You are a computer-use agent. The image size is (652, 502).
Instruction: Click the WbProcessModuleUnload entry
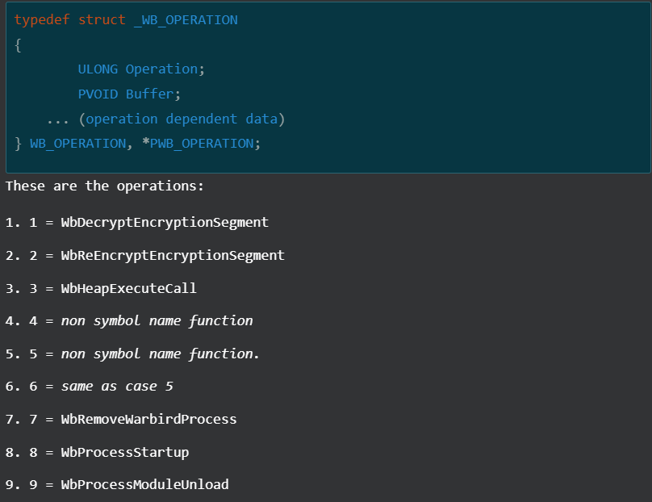(x=145, y=485)
